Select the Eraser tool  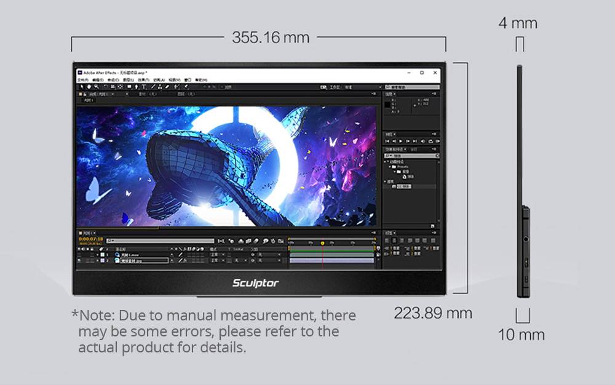point(167,87)
